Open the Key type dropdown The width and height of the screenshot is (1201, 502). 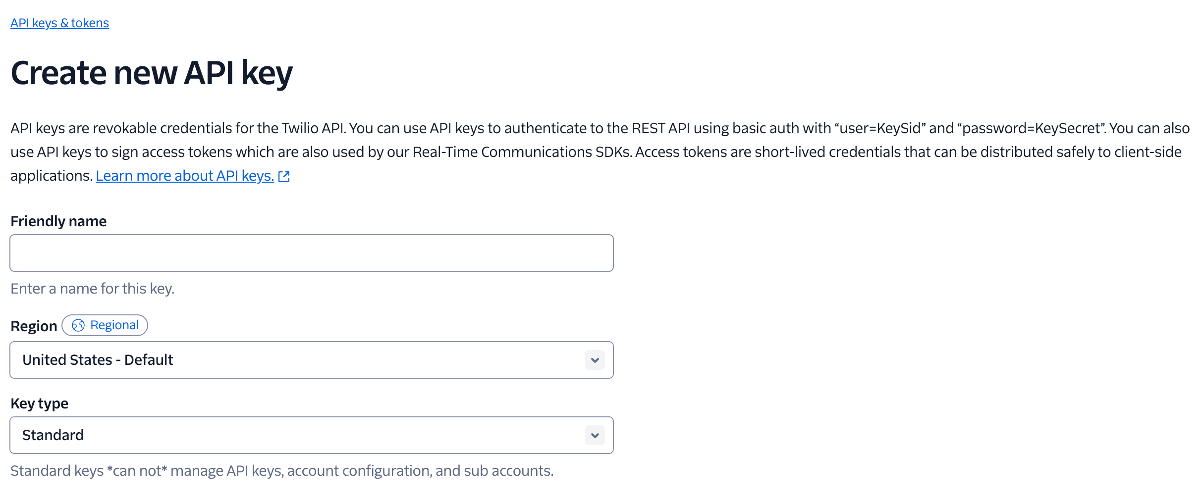coord(311,435)
